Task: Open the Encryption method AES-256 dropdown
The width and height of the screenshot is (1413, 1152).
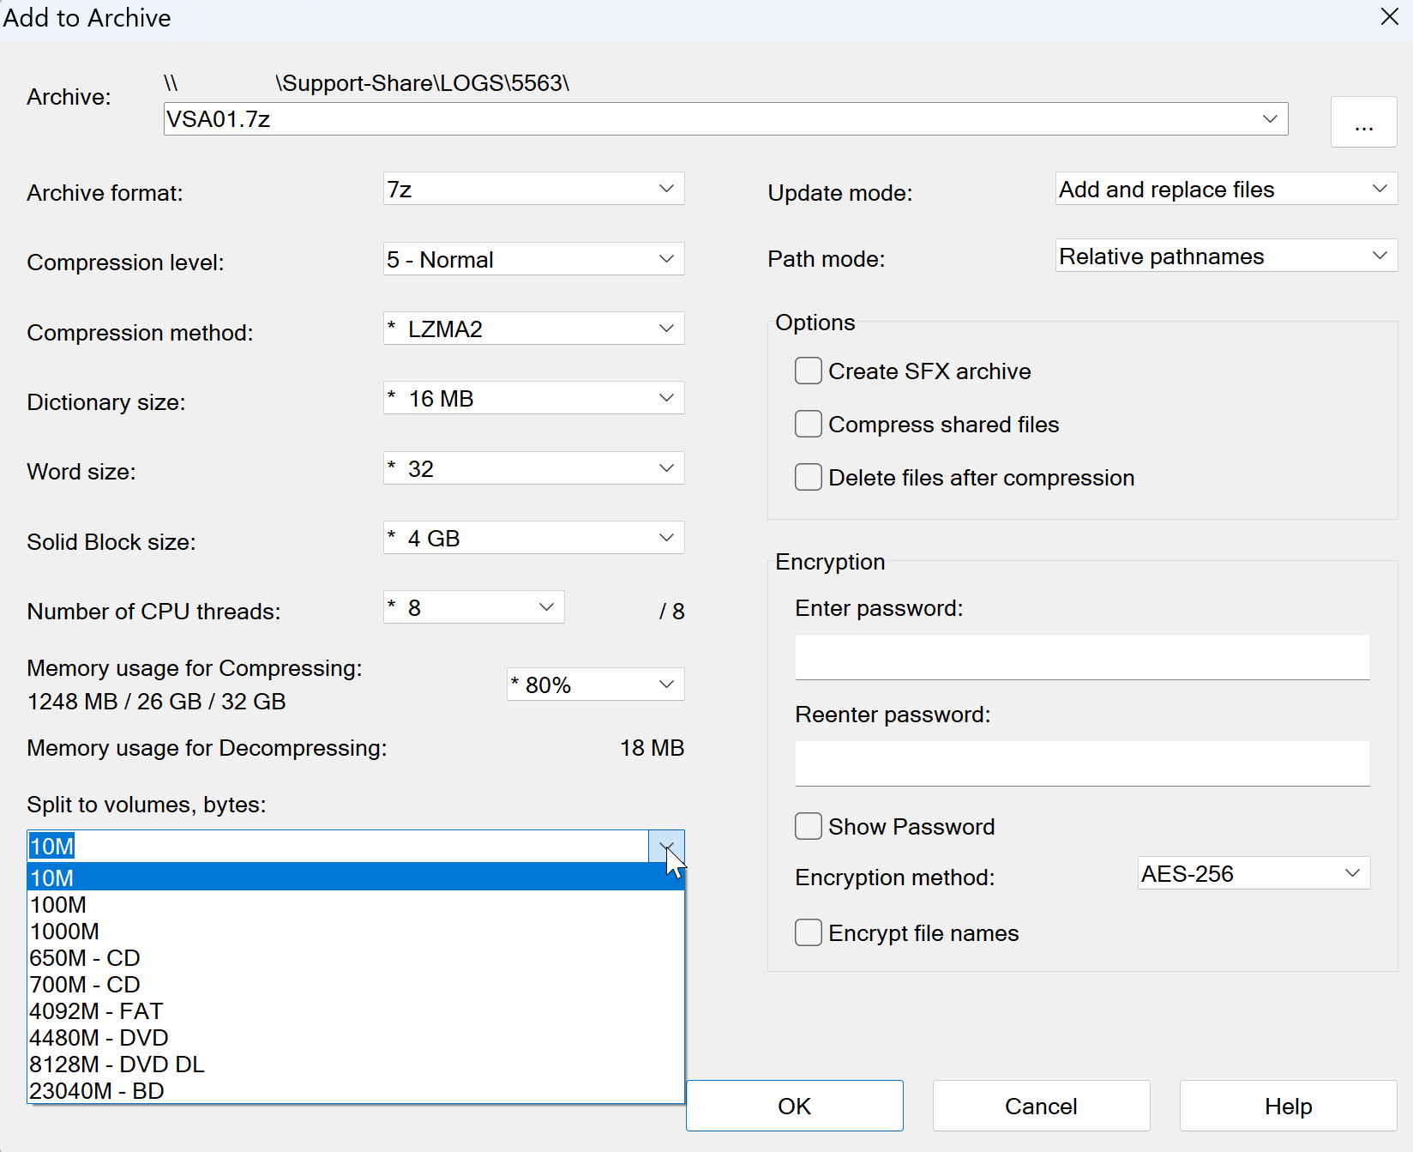Action: [1254, 873]
